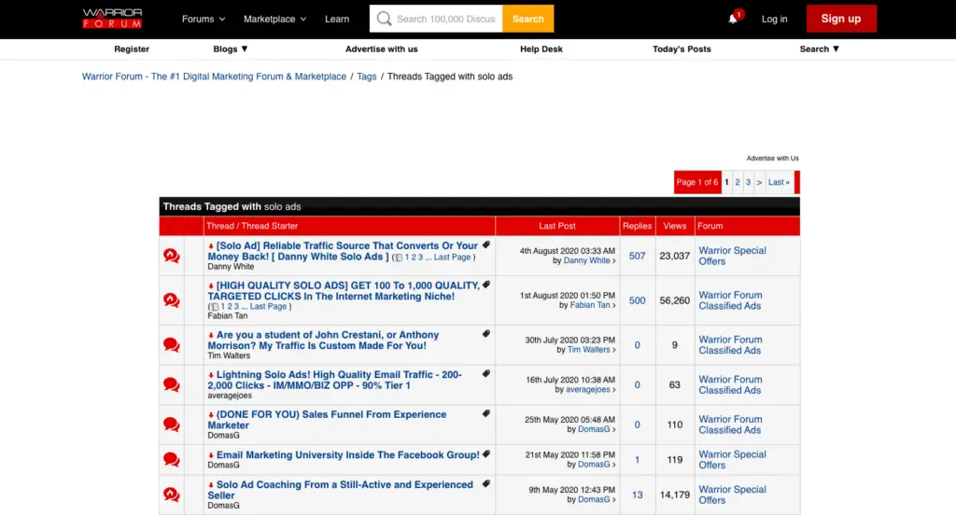The image size is (956, 515).
Task: Click thread icon for DONE FOR YOU Sales Funnel
Action: click(172, 425)
